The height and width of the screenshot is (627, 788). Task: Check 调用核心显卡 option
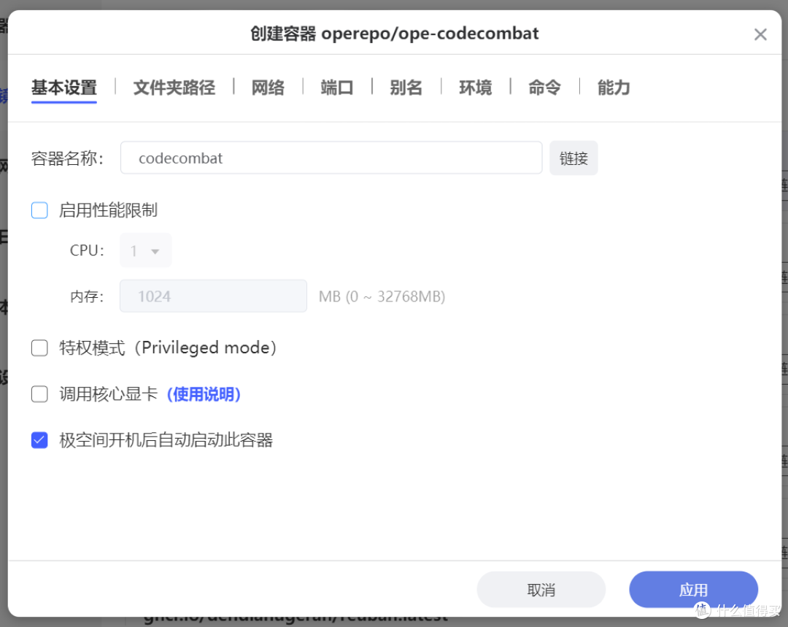(39, 394)
